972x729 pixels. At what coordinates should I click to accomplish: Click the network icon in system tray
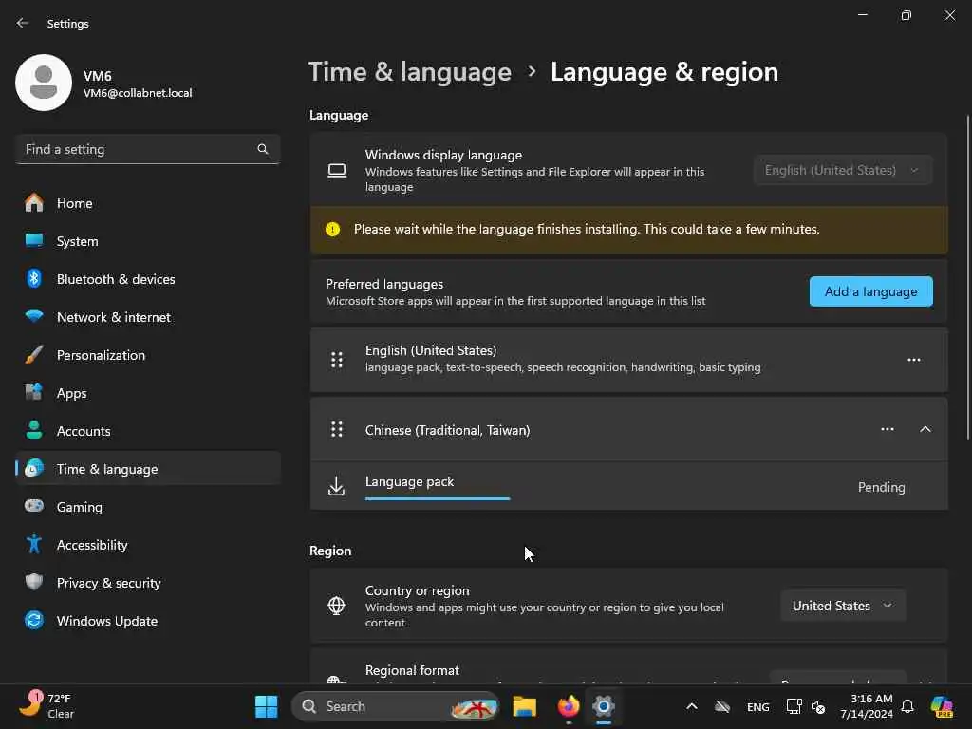click(794, 706)
